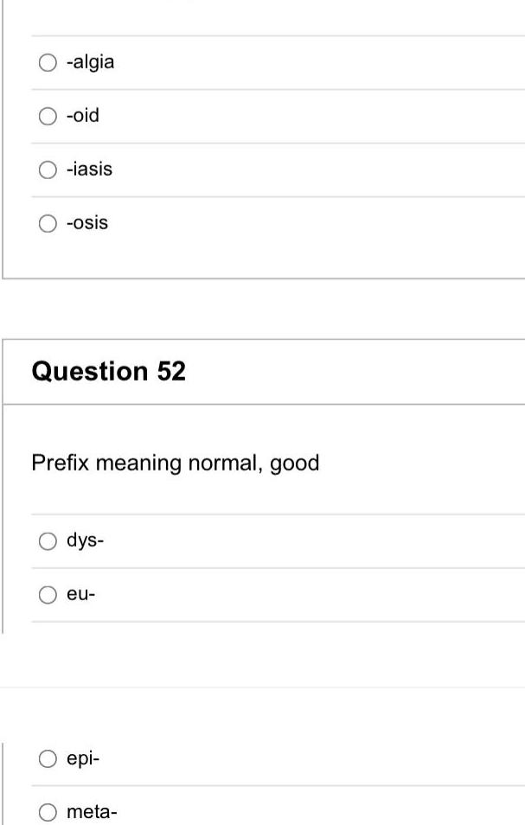The image size is (525, 825).
Task: Choose the eu- radio circle
Action: (x=47, y=595)
